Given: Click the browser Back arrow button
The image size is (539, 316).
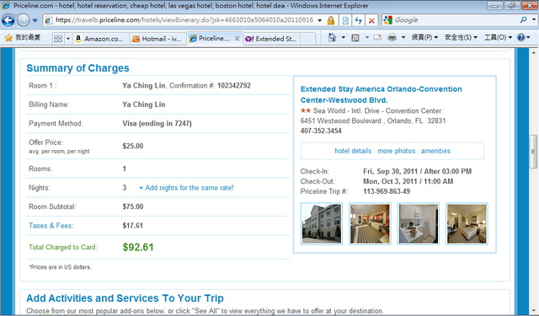Looking at the screenshot, I should click(x=8, y=20).
